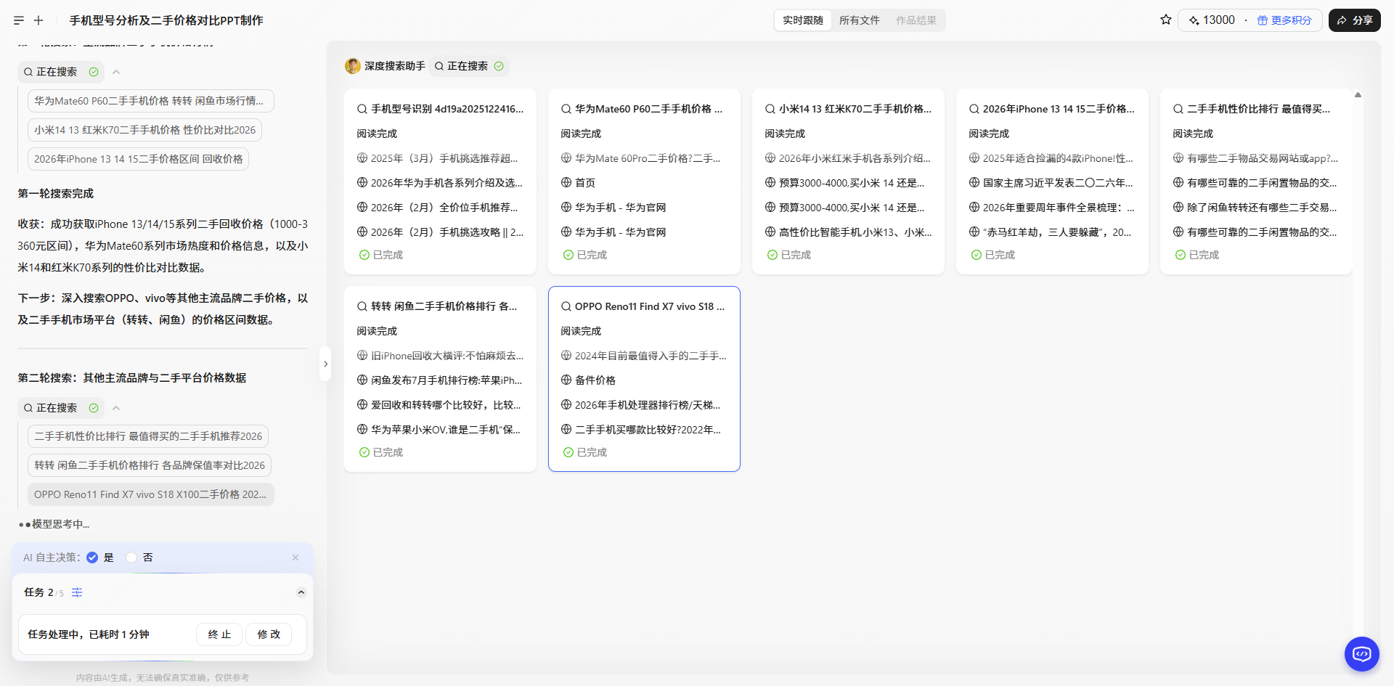The width and height of the screenshot is (1394, 686).
Task: Switch to the 所有文件 tab
Action: 859,20
